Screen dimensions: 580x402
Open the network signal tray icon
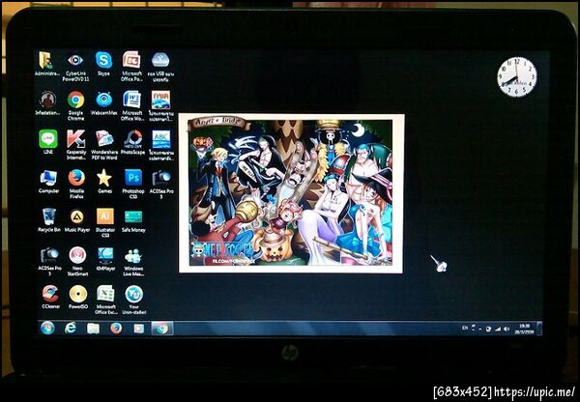tap(498, 329)
